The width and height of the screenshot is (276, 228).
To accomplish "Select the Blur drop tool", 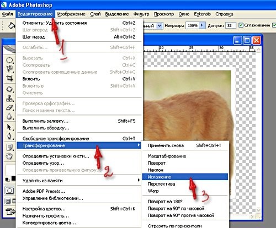I will (x=9, y=116).
